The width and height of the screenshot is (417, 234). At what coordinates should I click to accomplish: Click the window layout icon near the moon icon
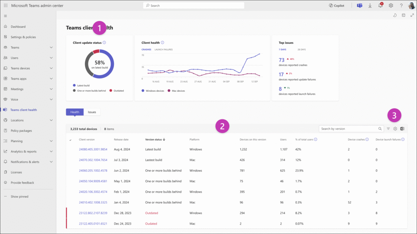(404, 15)
